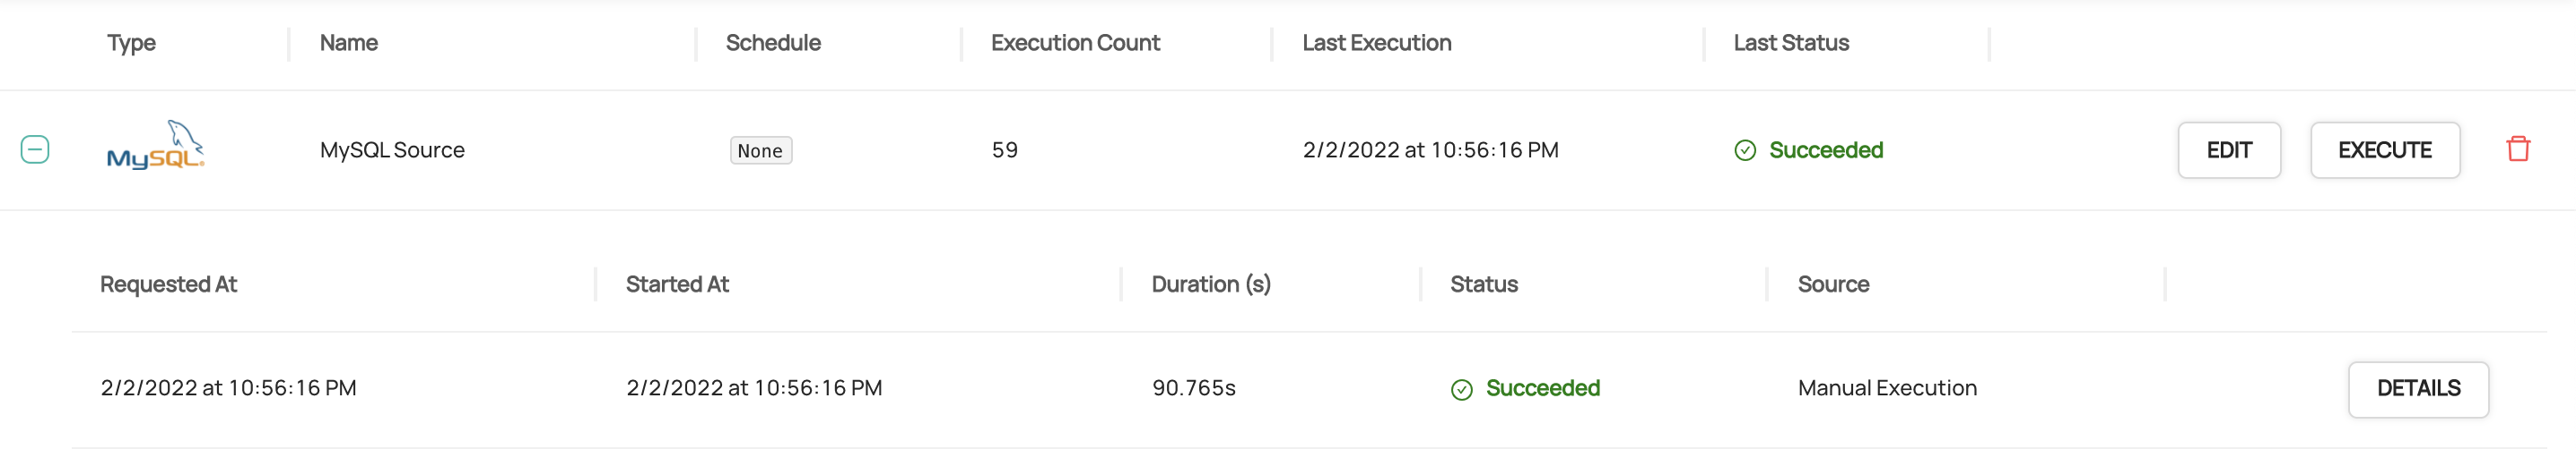This screenshot has height=449, width=2576.
Task: Run the job with EXECUTE
Action: click(2384, 150)
